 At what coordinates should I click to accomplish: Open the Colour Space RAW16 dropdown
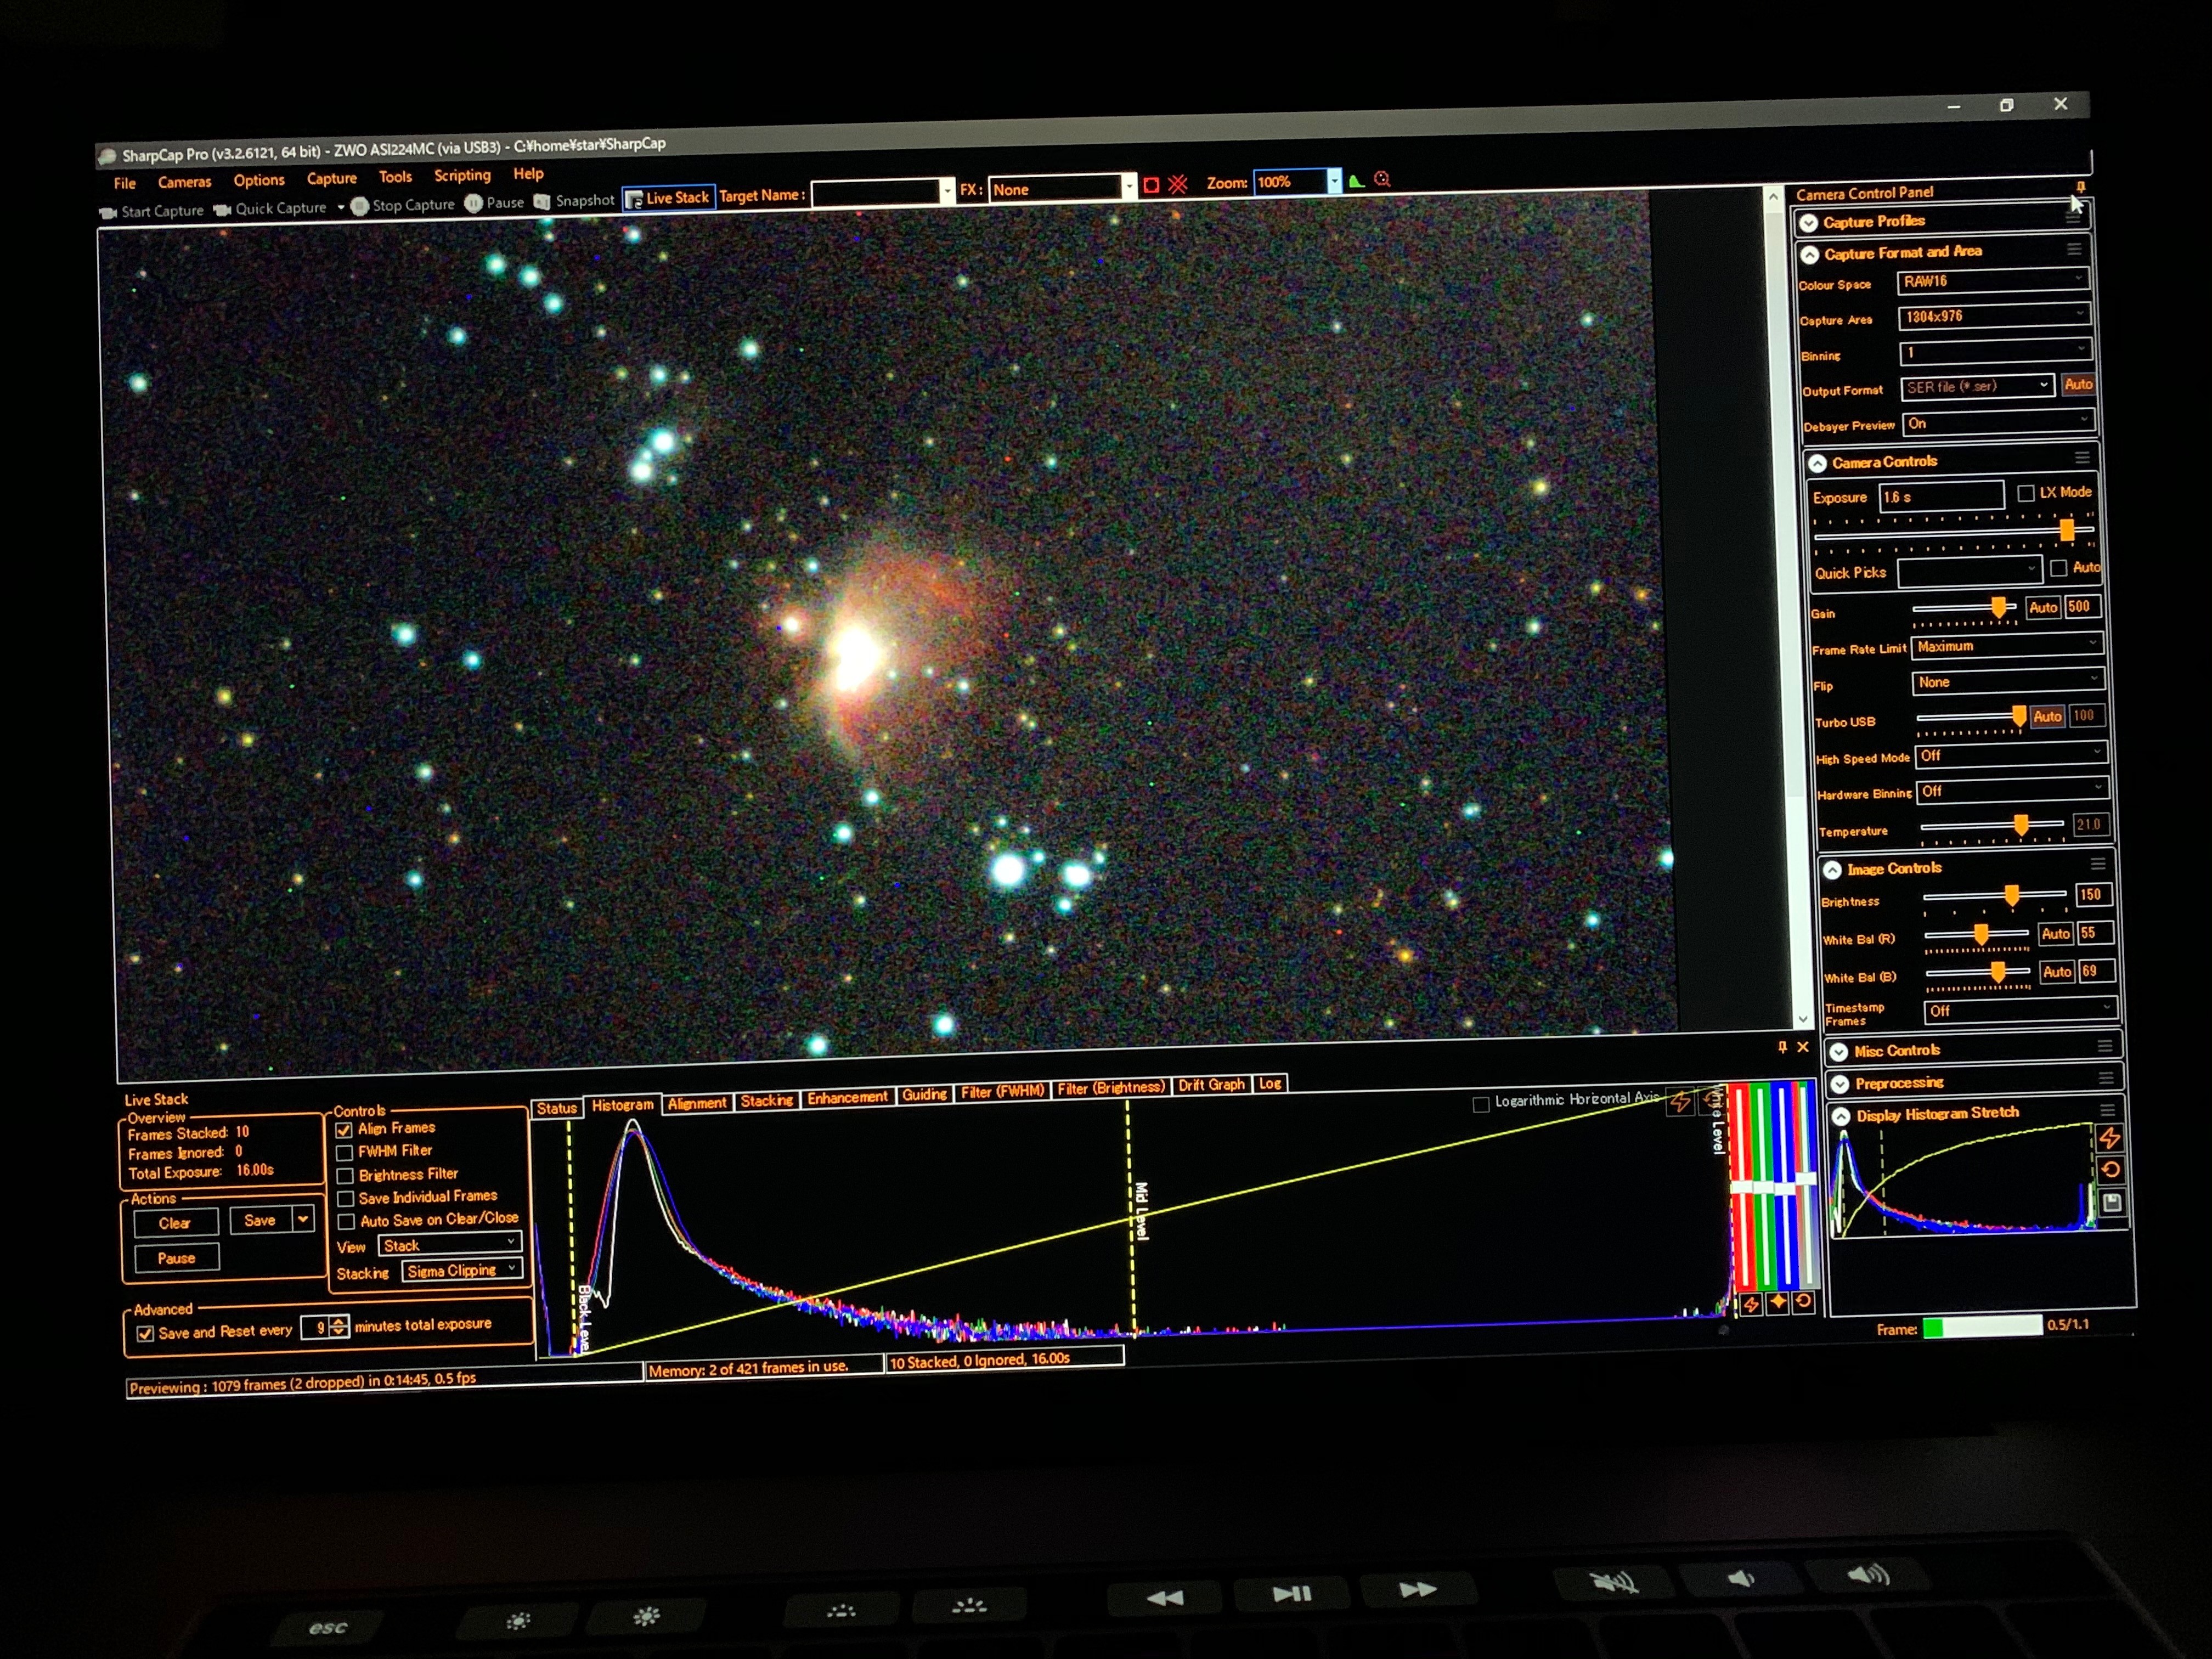(x=1993, y=281)
